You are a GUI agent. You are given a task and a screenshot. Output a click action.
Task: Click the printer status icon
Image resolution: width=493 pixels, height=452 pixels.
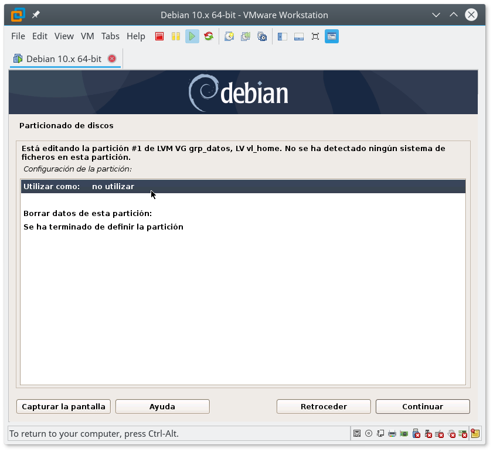pyautogui.click(x=392, y=434)
